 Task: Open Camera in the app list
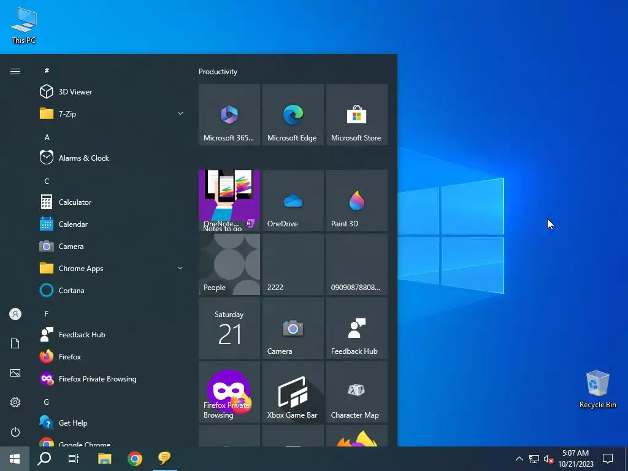pos(111,246)
